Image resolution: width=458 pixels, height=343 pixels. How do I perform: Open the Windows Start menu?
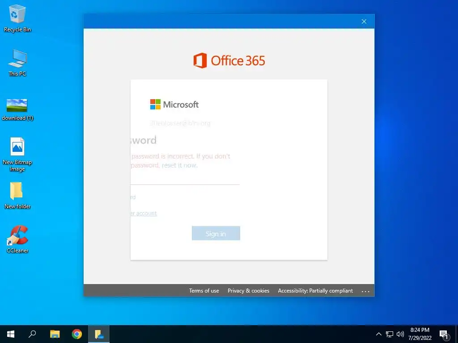(11, 334)
